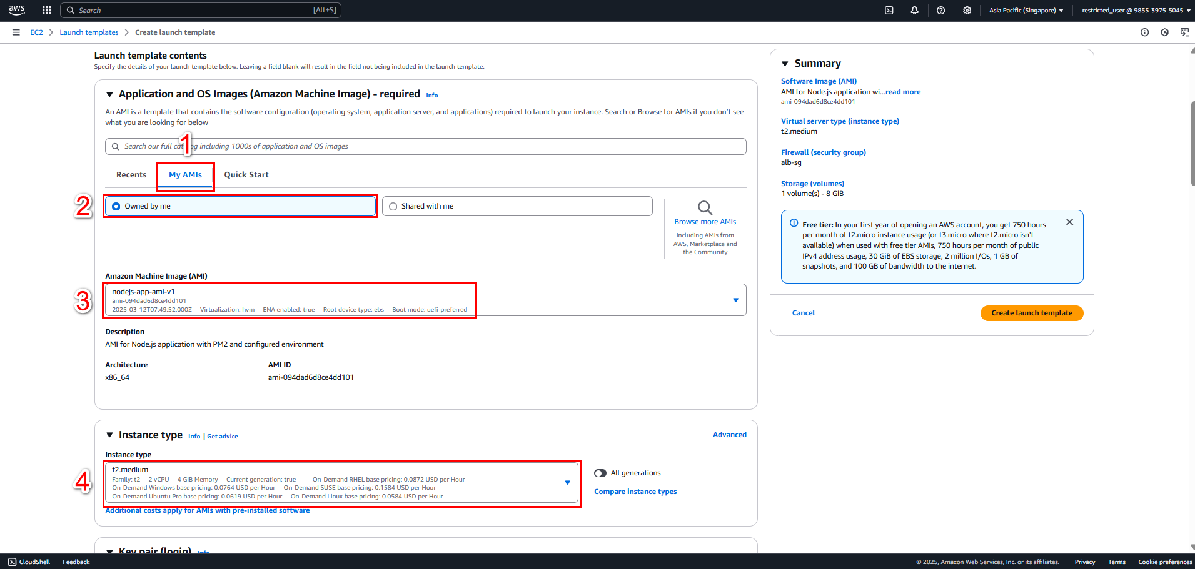
Task: Toggle the All generations switch
Action: [600, 473]
